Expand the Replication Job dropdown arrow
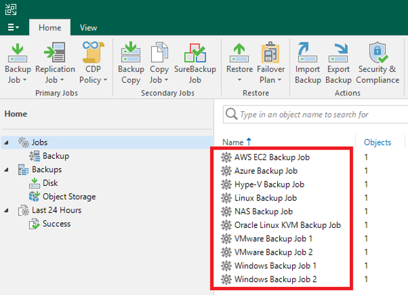Screen dimensions: 408x295 tap(62, 79)
